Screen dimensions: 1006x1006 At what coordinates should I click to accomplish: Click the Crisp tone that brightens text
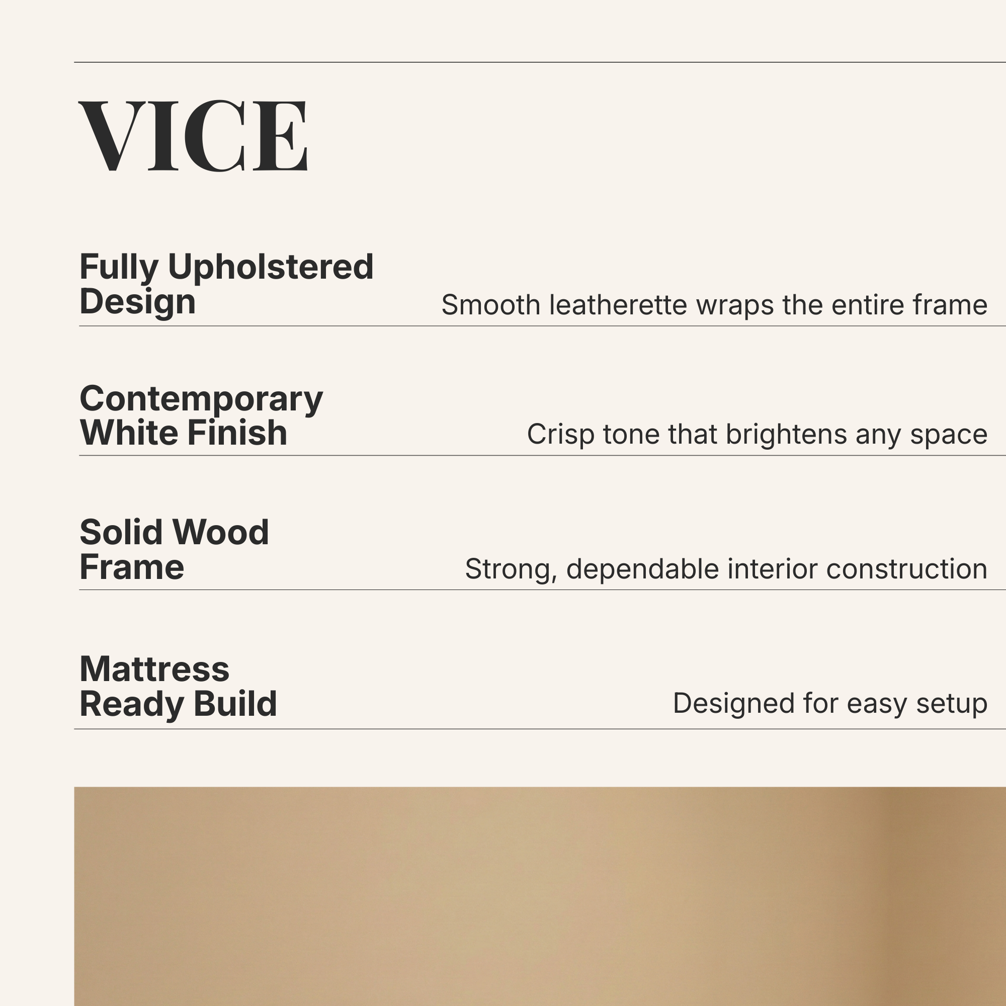tap(757, 434)
